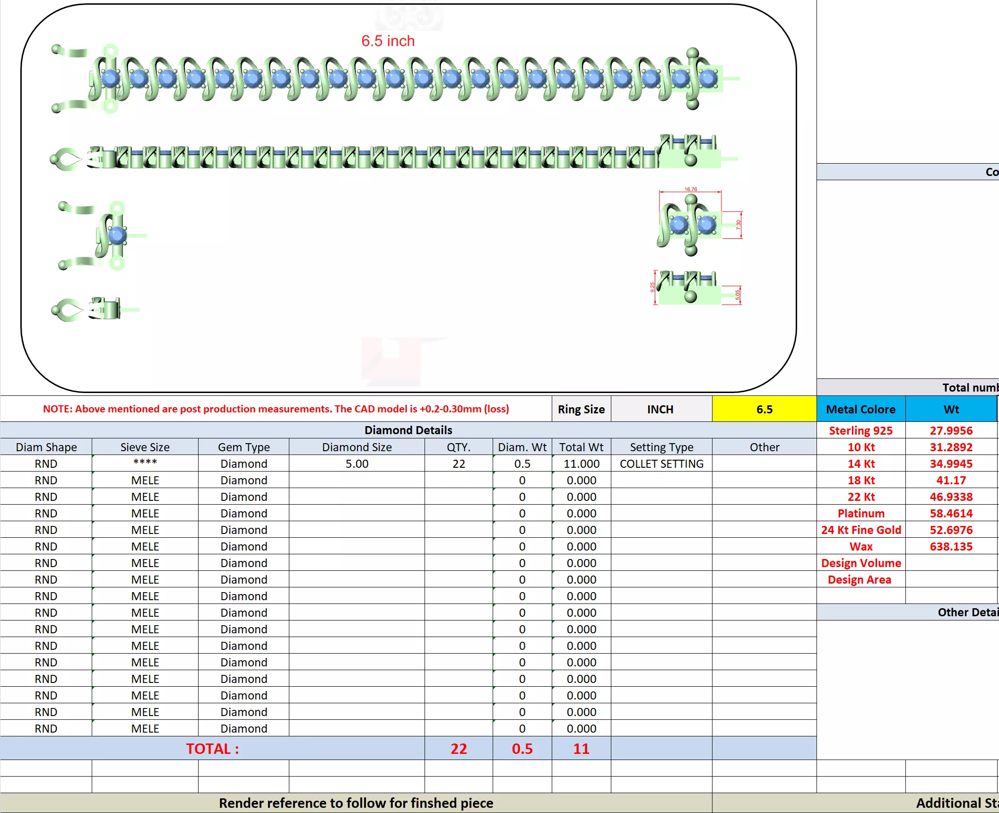Click the 6.5 inch label on drawing
Viewport: 999px width, 813px height.
tap(388, 41)
